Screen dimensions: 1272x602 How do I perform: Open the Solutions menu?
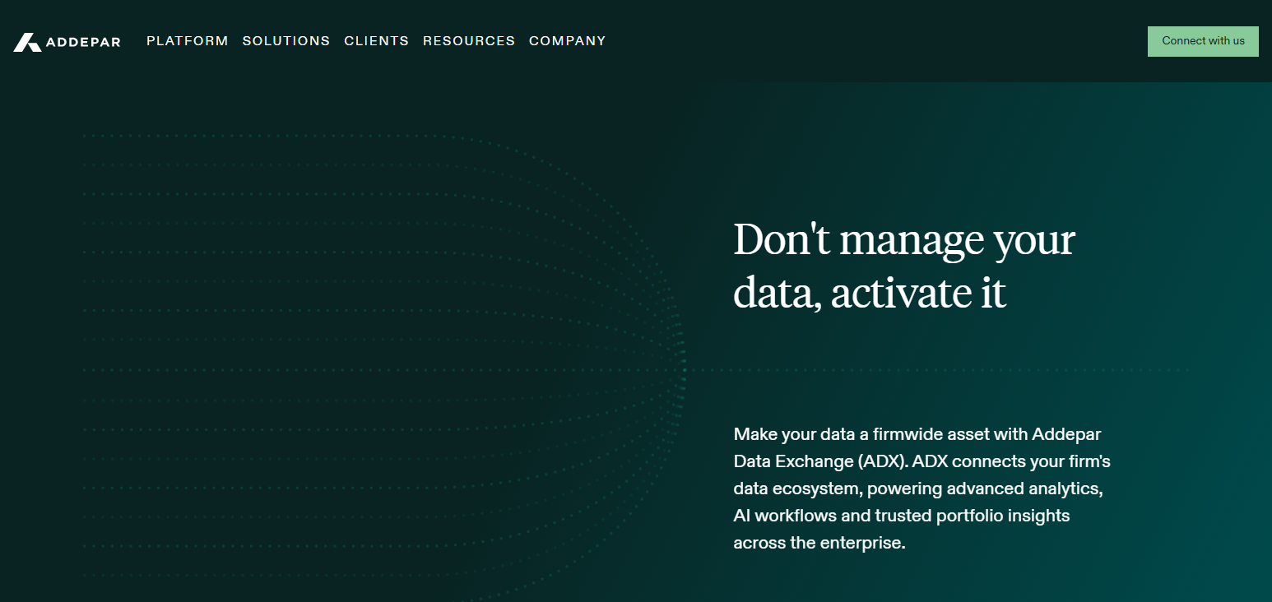[x=286, y=41]
